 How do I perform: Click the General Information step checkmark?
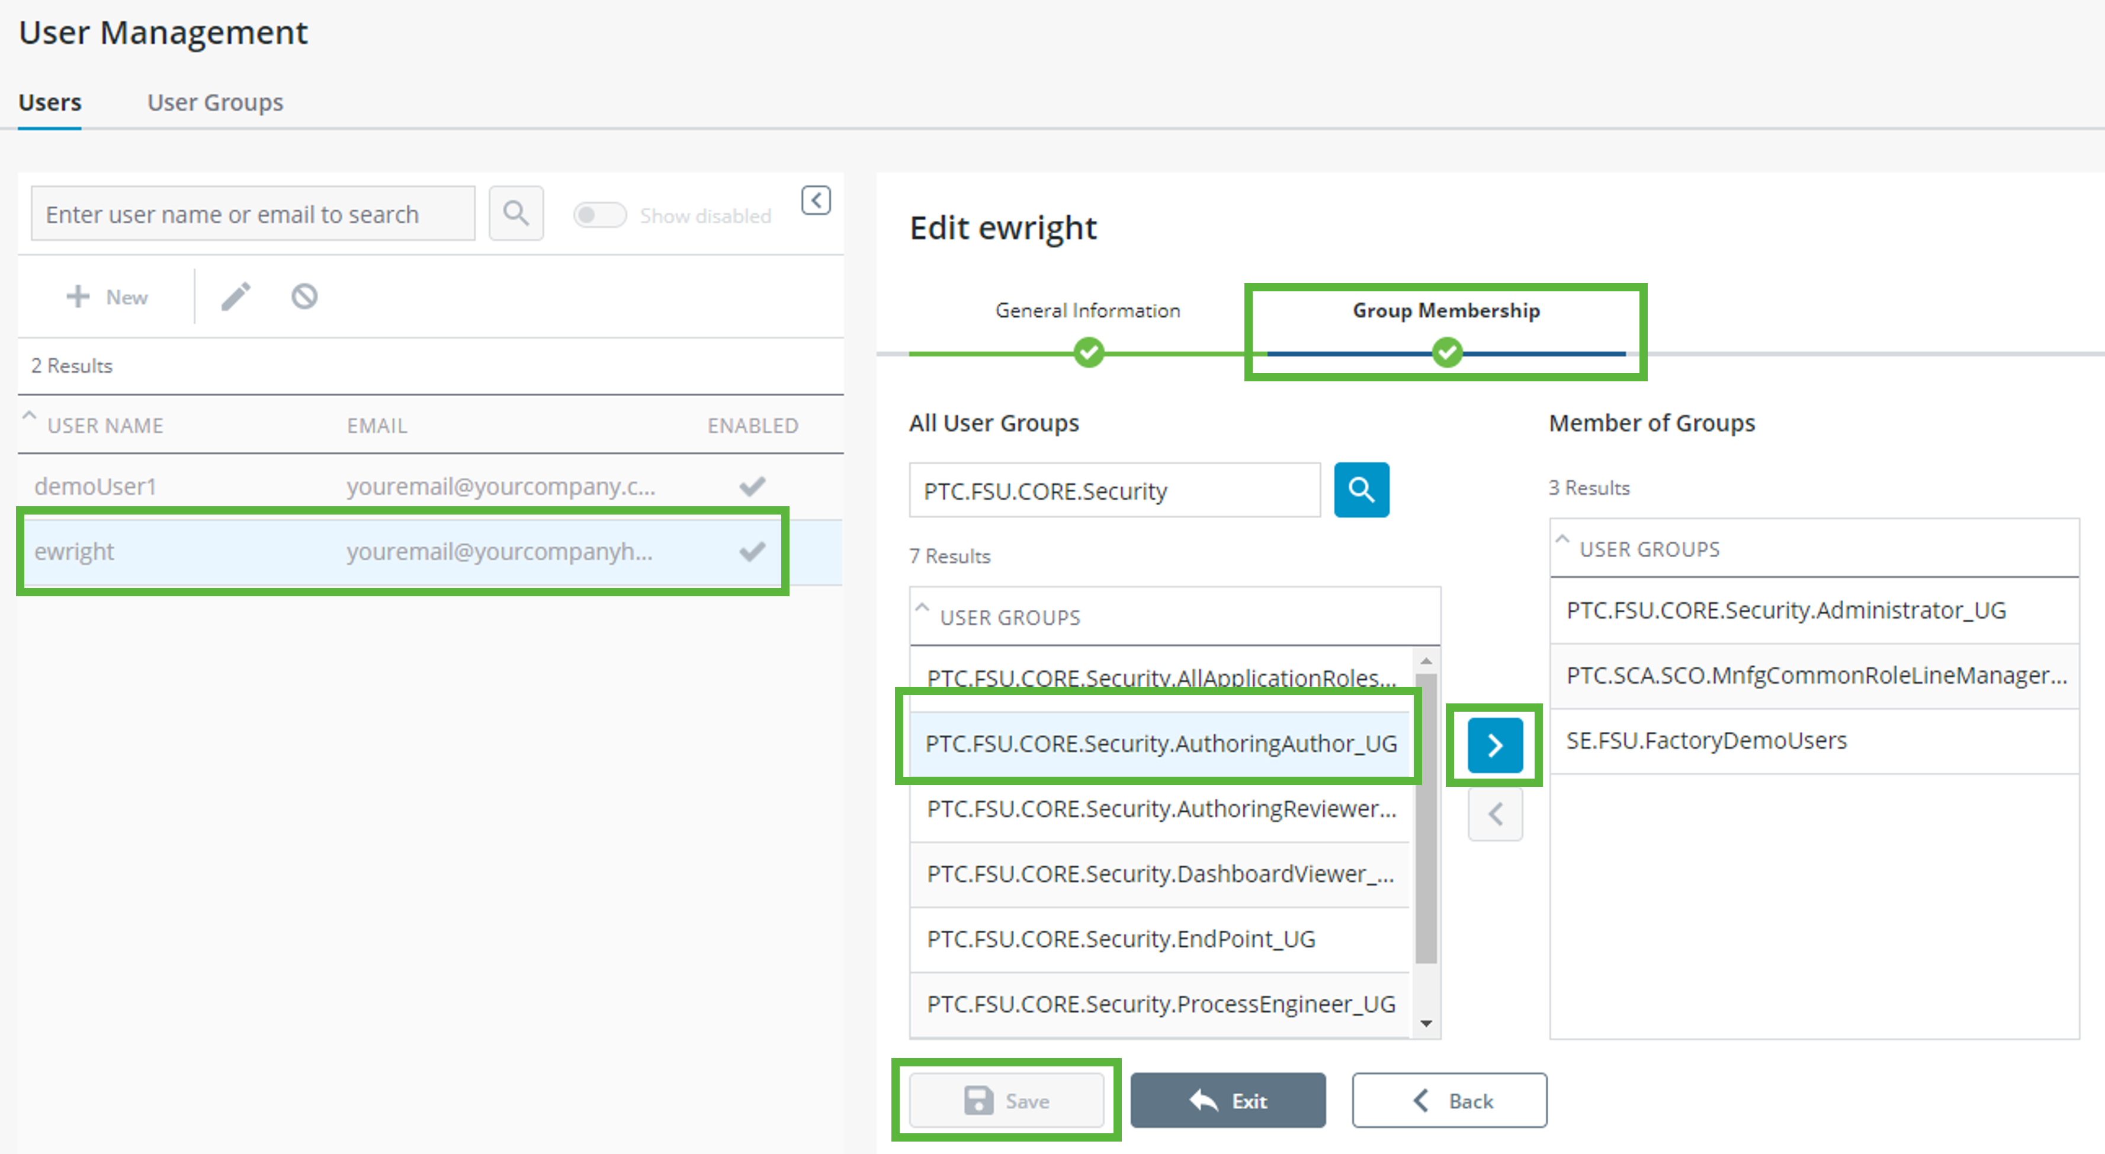(1089, 353)
